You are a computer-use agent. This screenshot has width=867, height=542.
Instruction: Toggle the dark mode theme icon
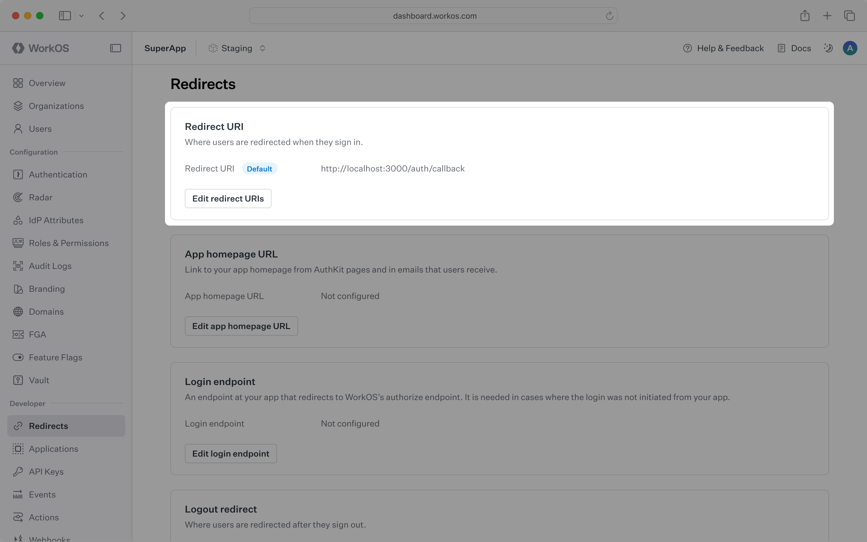pos(828,48)
